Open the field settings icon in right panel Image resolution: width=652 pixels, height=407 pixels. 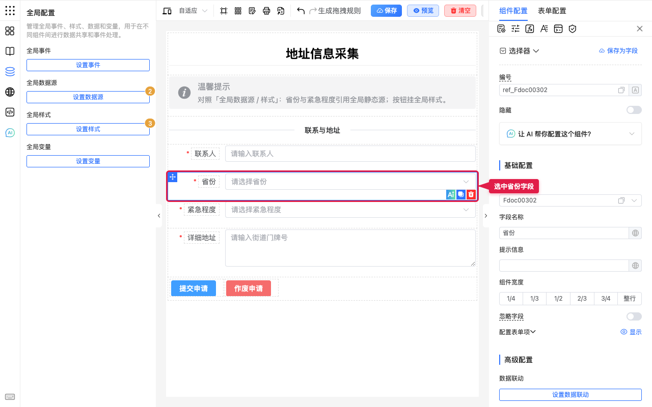point(501,28)
